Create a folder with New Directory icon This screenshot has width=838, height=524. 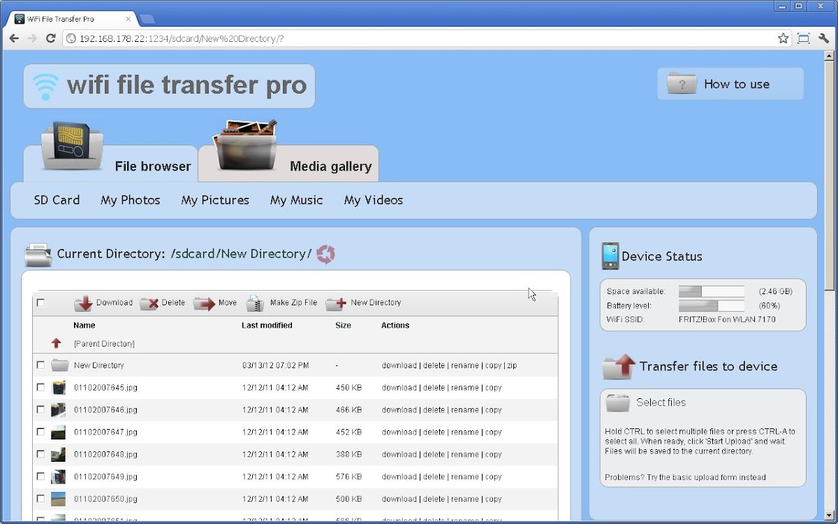336,303
